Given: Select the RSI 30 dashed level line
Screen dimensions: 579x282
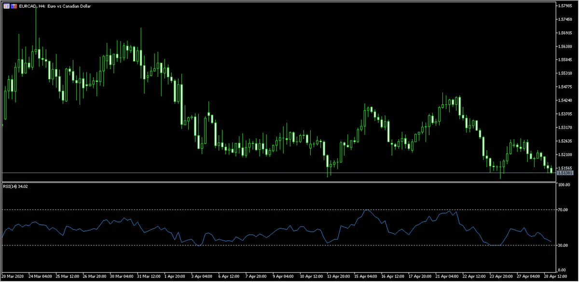Looking at the screenshot, I should click(x=289, y=245).
